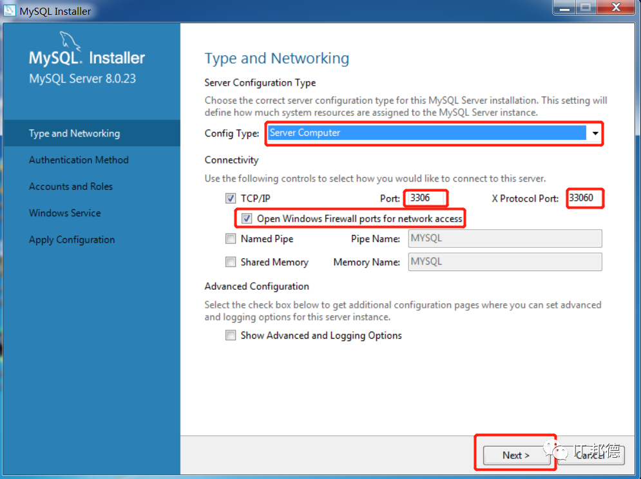Click the Config Type: label
The image size is (641, 479).
click(x=232, y=133)
